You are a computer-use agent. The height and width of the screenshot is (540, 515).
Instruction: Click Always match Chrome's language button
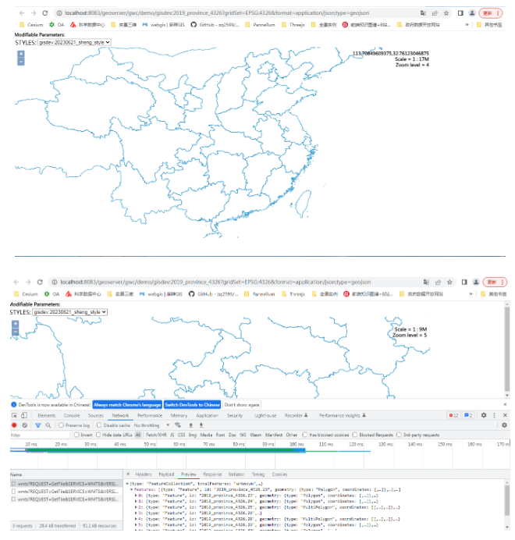[127, 405]
